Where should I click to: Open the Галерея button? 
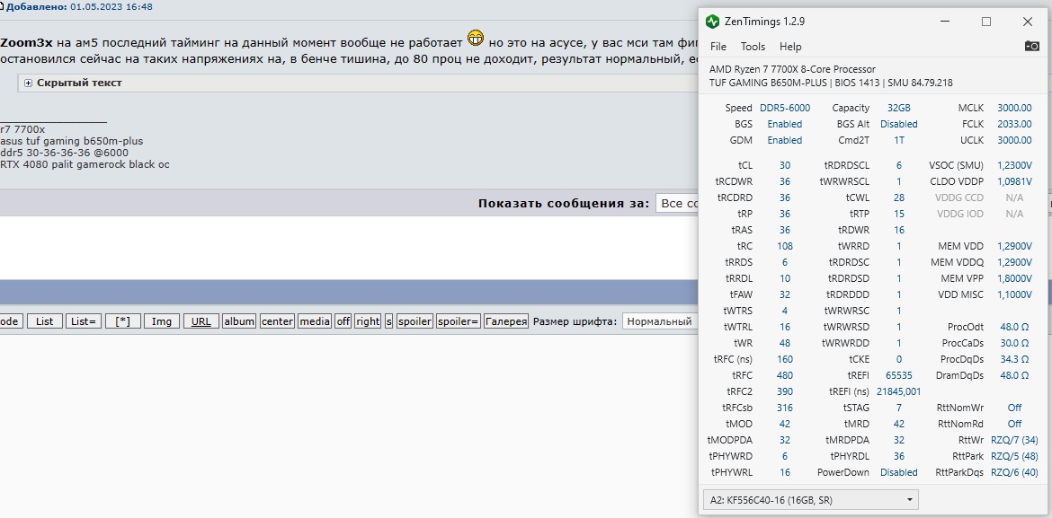coord(506,321)
